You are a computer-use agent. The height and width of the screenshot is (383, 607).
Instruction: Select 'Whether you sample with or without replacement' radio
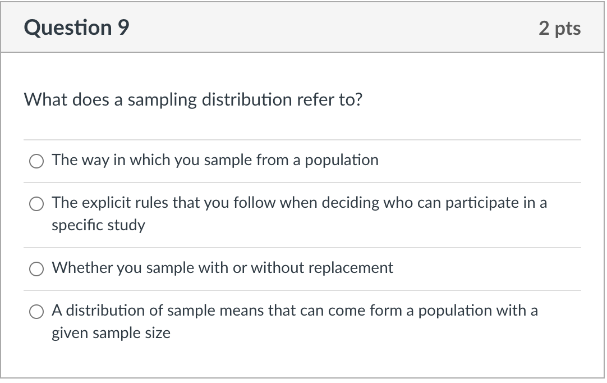coord(36,269)
